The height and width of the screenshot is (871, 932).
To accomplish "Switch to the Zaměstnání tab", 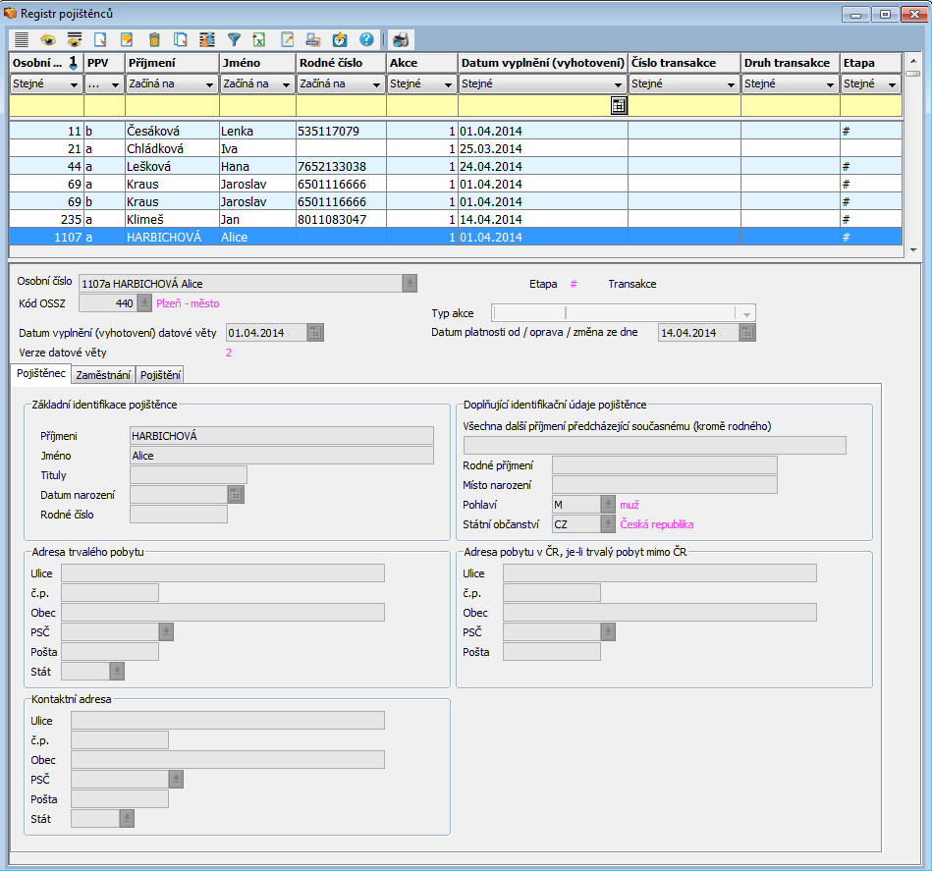I will click(103, 375).
